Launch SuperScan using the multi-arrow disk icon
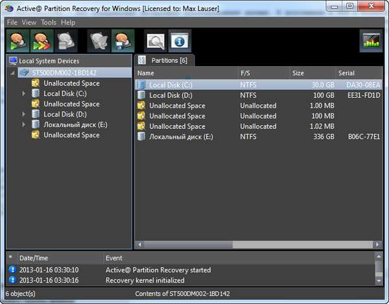Image resolution: width=389 pixels, height=304 pixels. coord(42,41)
